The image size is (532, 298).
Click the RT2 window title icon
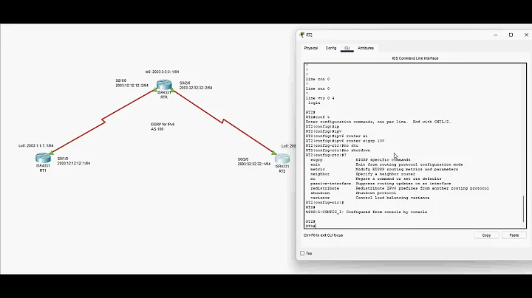(x=302, y=35)
